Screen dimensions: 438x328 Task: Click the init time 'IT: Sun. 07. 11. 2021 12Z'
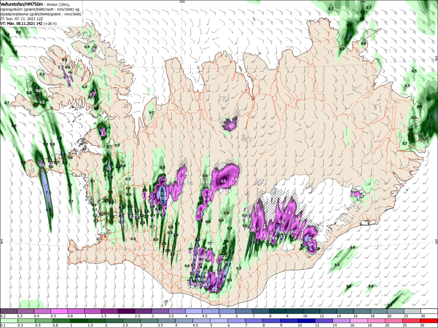point(22,19)
